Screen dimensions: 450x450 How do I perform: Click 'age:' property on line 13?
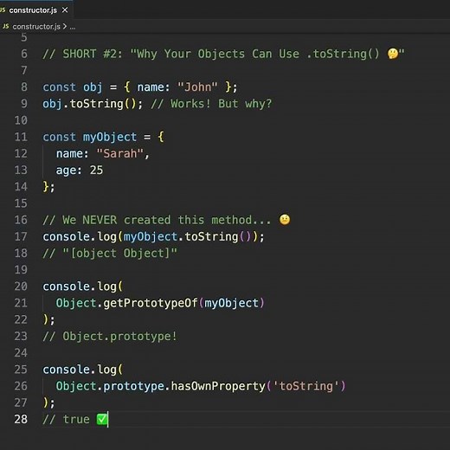(69, 170)
